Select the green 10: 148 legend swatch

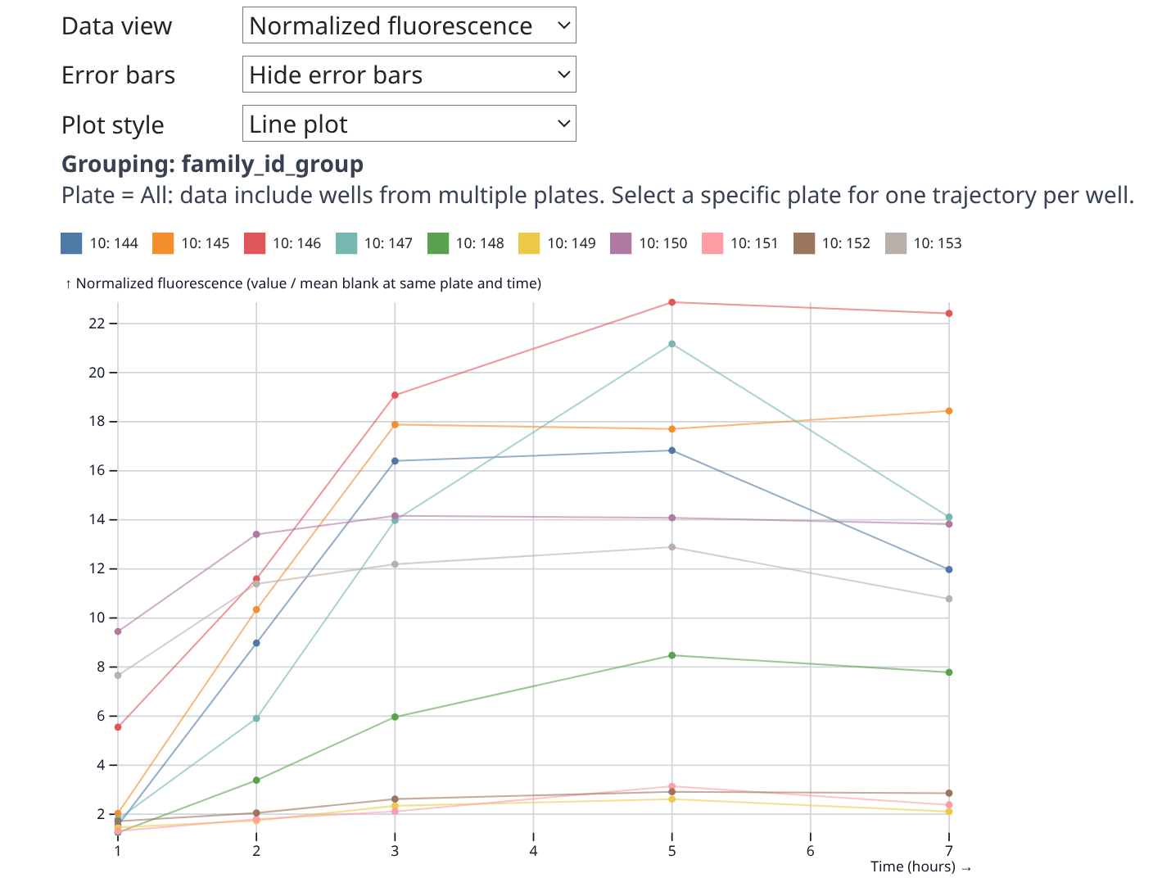point(438,243)
